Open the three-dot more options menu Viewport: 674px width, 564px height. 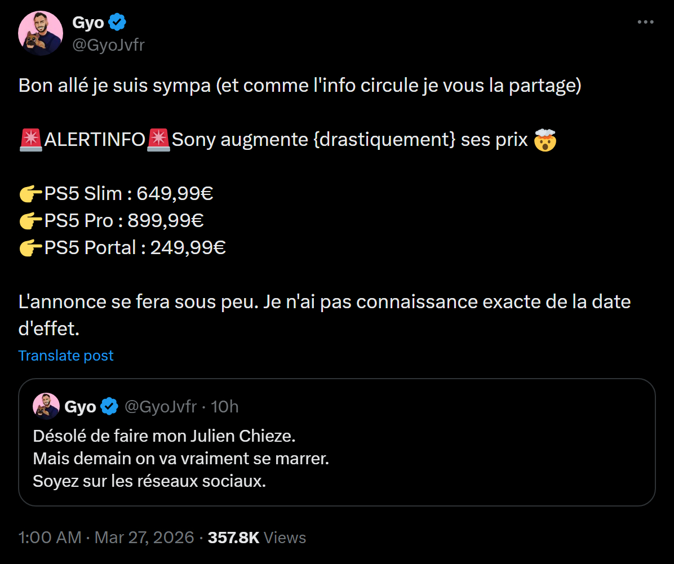[x=645, y=23]
